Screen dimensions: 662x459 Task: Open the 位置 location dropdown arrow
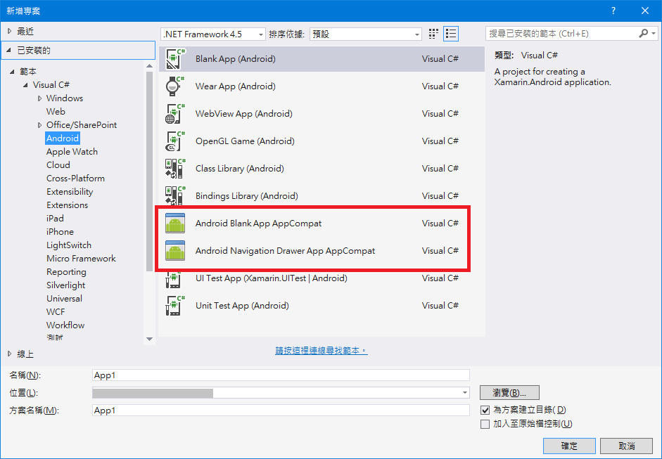(x=464, y=393)
